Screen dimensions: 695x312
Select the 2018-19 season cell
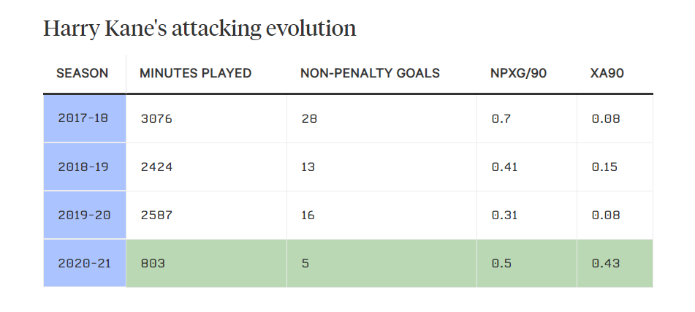tap(83, 167)
